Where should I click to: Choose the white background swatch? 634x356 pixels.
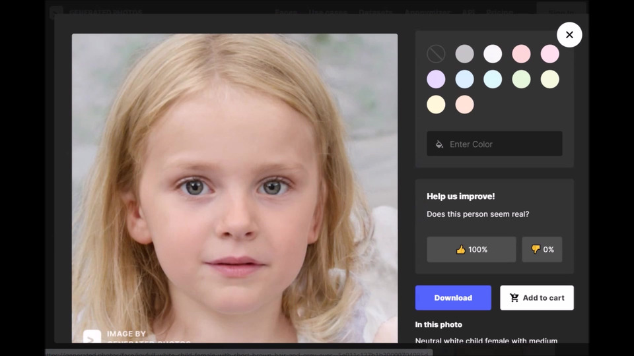pos(493,53)
